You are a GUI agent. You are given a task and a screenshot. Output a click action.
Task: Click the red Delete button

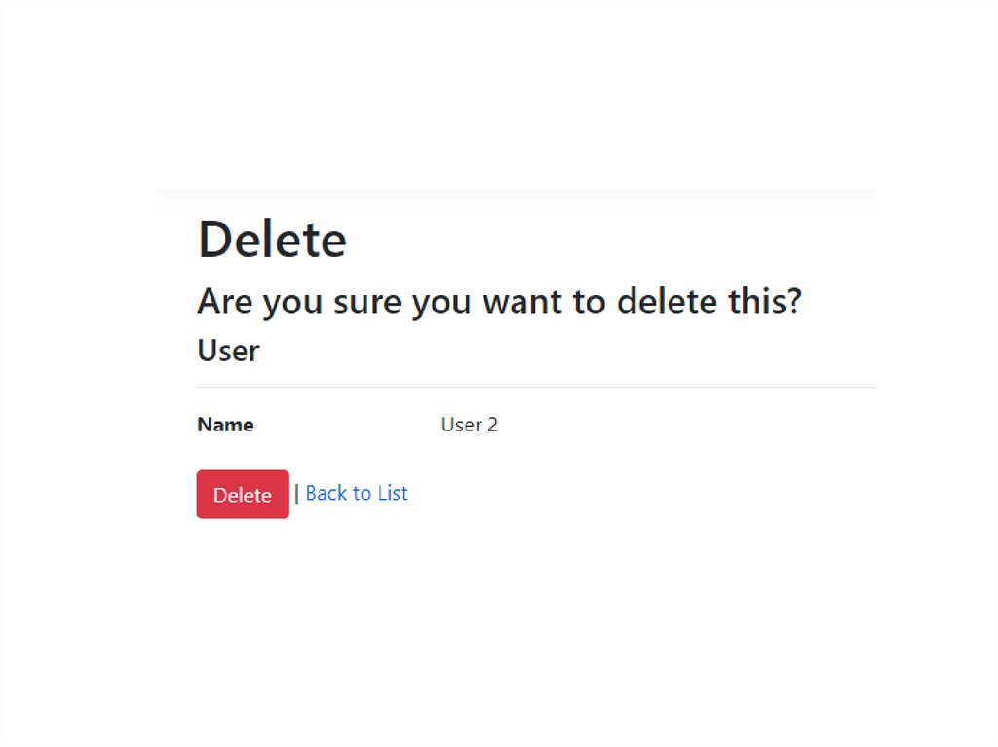(242, 495)
